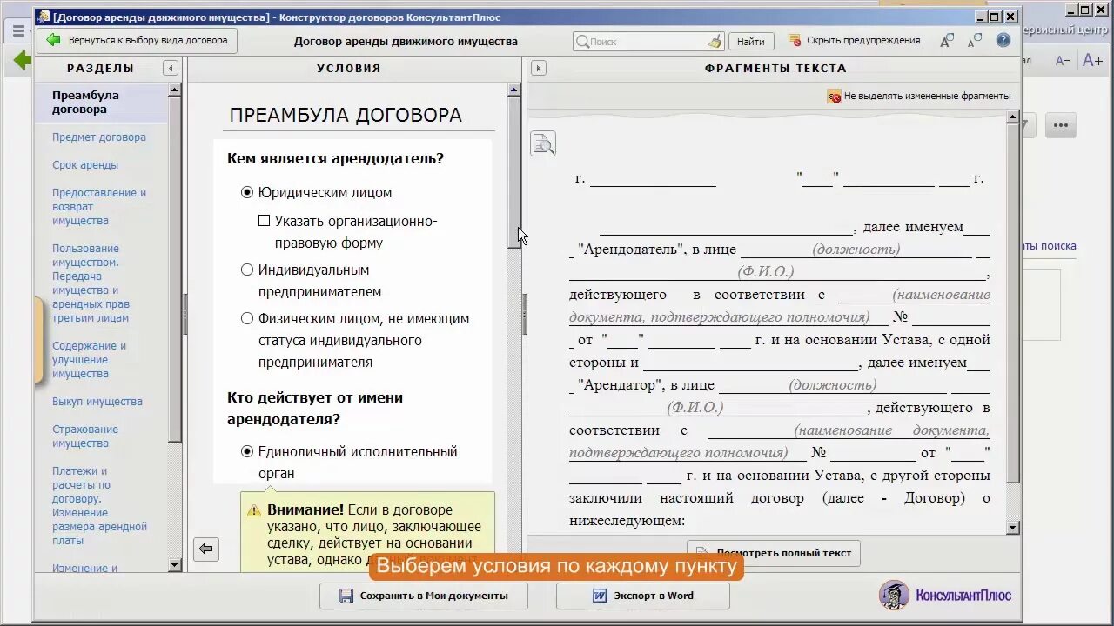
Task: Open Содержание и улучшение имущества section
Action: (x=89, y=360)
